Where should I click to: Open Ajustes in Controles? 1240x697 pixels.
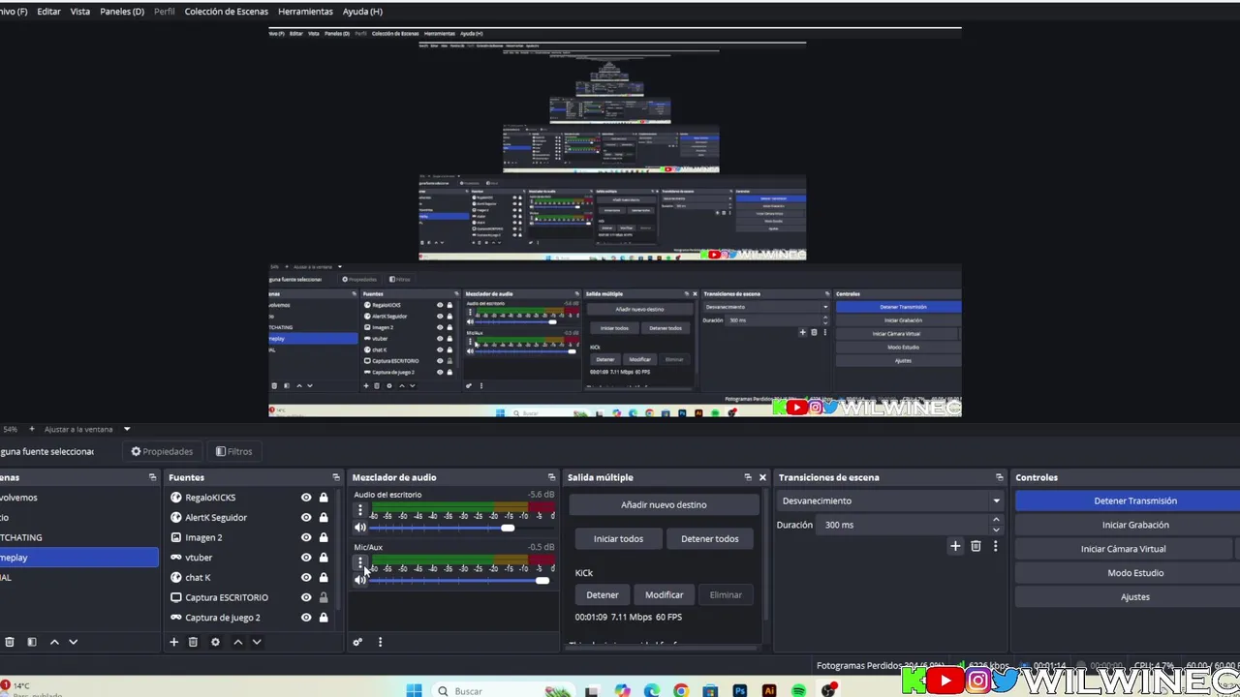1128,597
